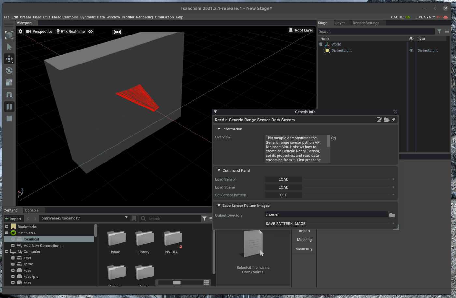The width and height of the screenshot is (456, 298).
Task: Switch to the Layer tab
Action: click(x=340, y=23)
